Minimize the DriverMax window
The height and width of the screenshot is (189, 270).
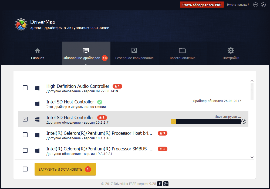pos(255,5)
